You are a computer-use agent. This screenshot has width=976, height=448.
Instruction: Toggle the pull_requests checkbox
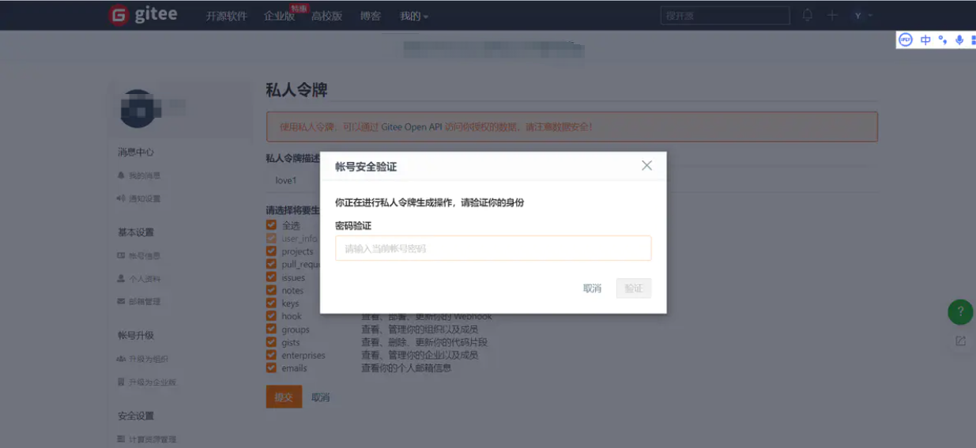pyautogui.click(x=271, y=264)
